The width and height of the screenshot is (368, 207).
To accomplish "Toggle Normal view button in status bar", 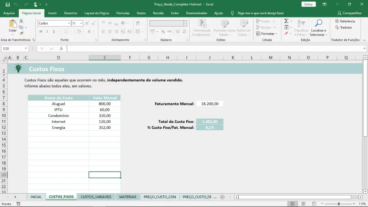I will [292, 204].
